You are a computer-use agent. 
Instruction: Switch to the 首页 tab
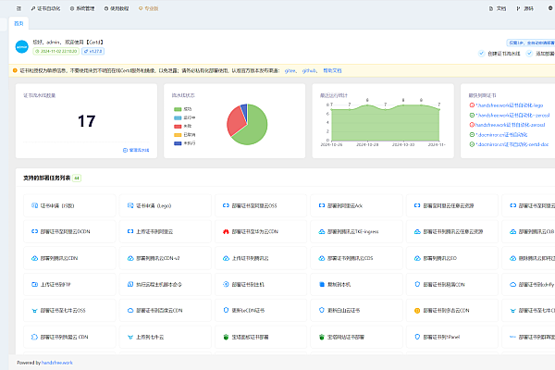point(18,23)
